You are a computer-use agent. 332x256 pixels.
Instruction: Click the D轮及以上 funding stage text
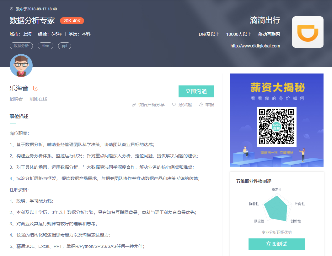point(209,34)
